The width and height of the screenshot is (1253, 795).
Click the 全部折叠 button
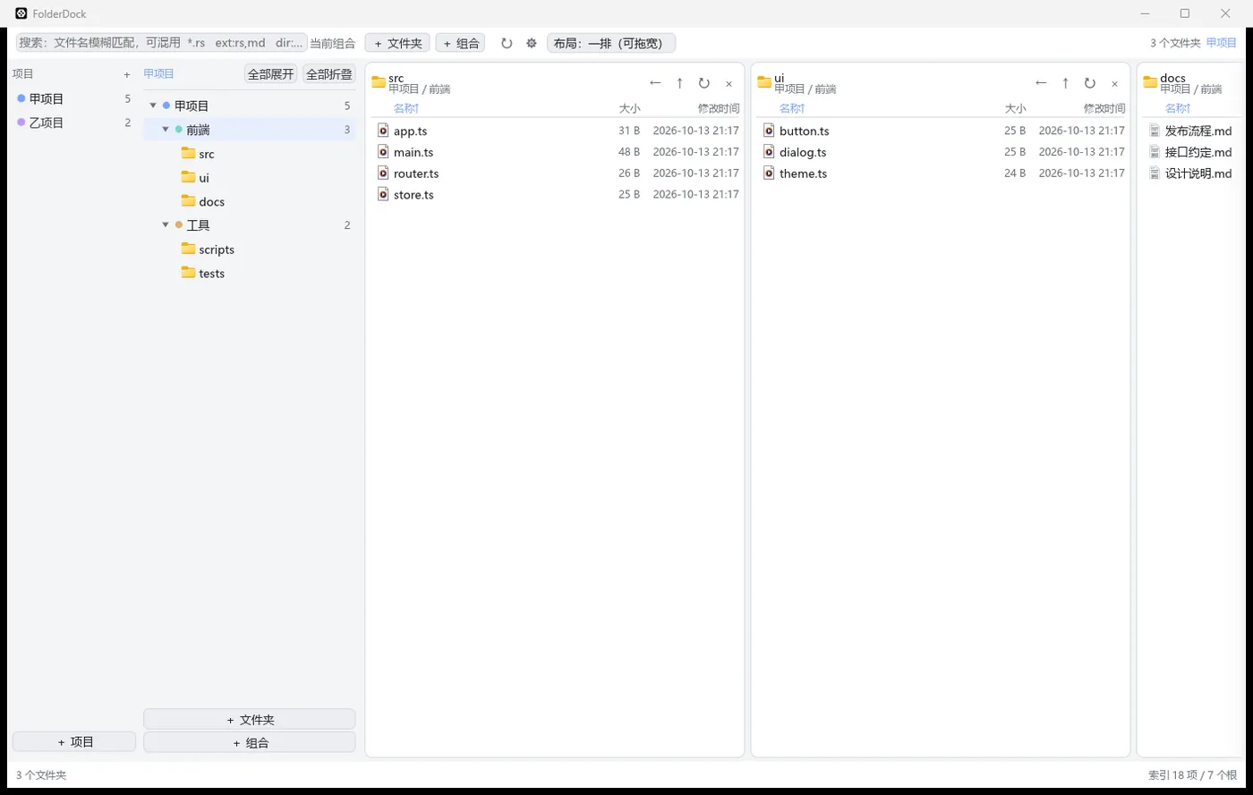pyautogui.click(x=329, y=74)
